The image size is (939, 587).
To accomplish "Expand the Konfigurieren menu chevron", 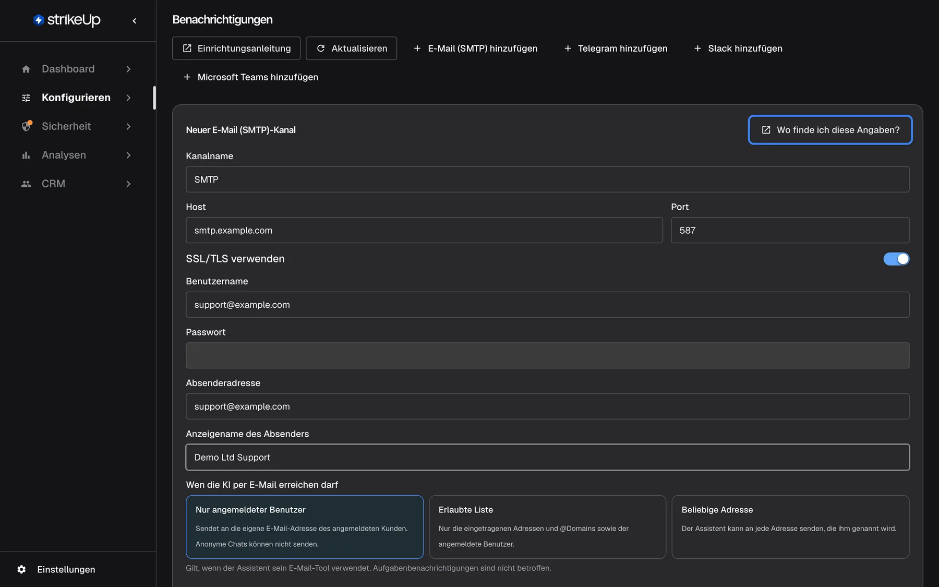I will point(128,98).
